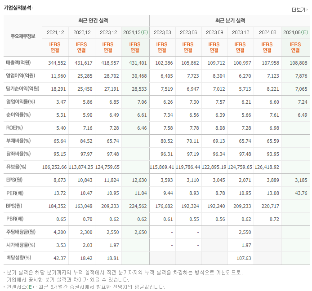The image size is (312, 291).
Task: Click the PBR value 0.72
Action: 274,219
